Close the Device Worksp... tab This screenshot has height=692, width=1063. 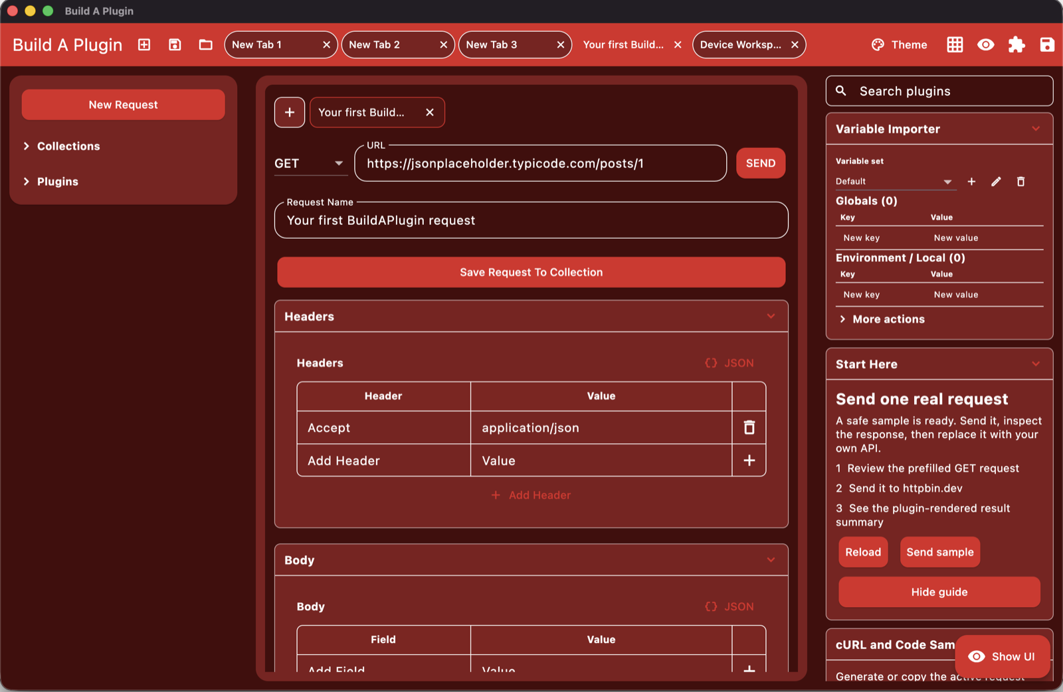click(x=795, y=44)
